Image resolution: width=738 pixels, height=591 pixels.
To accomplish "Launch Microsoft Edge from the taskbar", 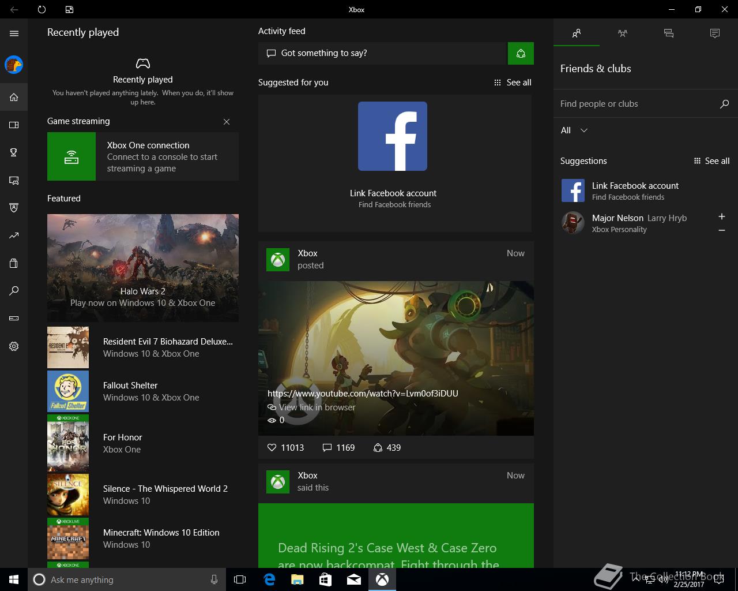I will (269, 579).
